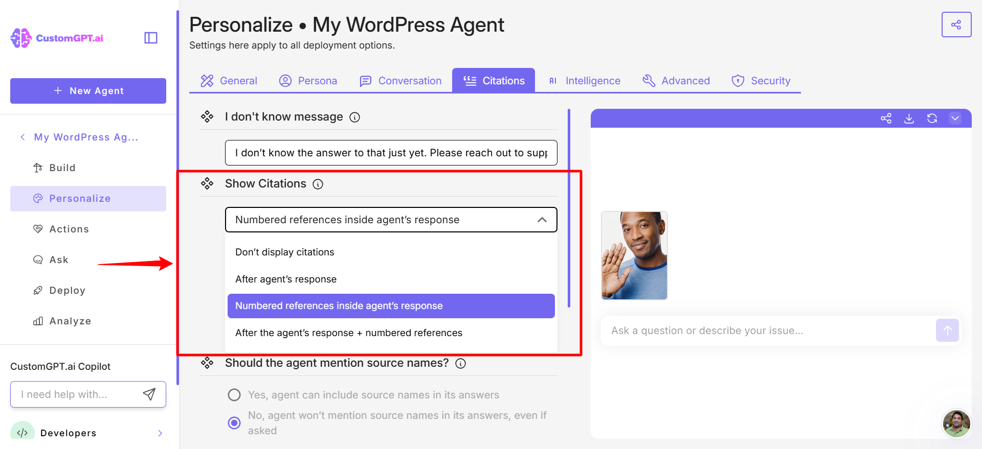Choose Numbered references inside agent's response option
This screenshot has height=449, width=982.
391,305
